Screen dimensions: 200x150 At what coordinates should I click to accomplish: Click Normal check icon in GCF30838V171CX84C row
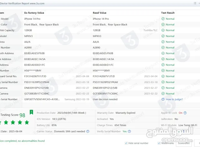pyautogui.click(x=163, y=93)
